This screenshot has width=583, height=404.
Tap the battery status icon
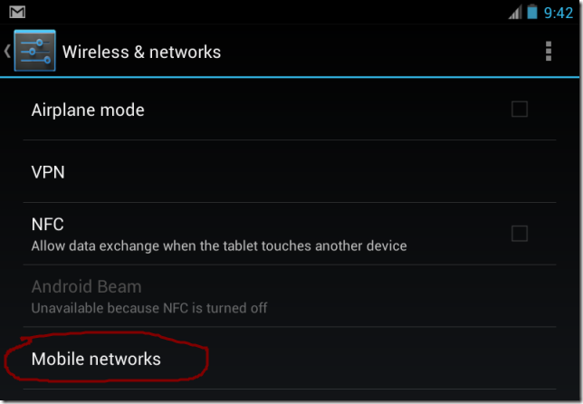pyautogui.click(x=532, y=12)
